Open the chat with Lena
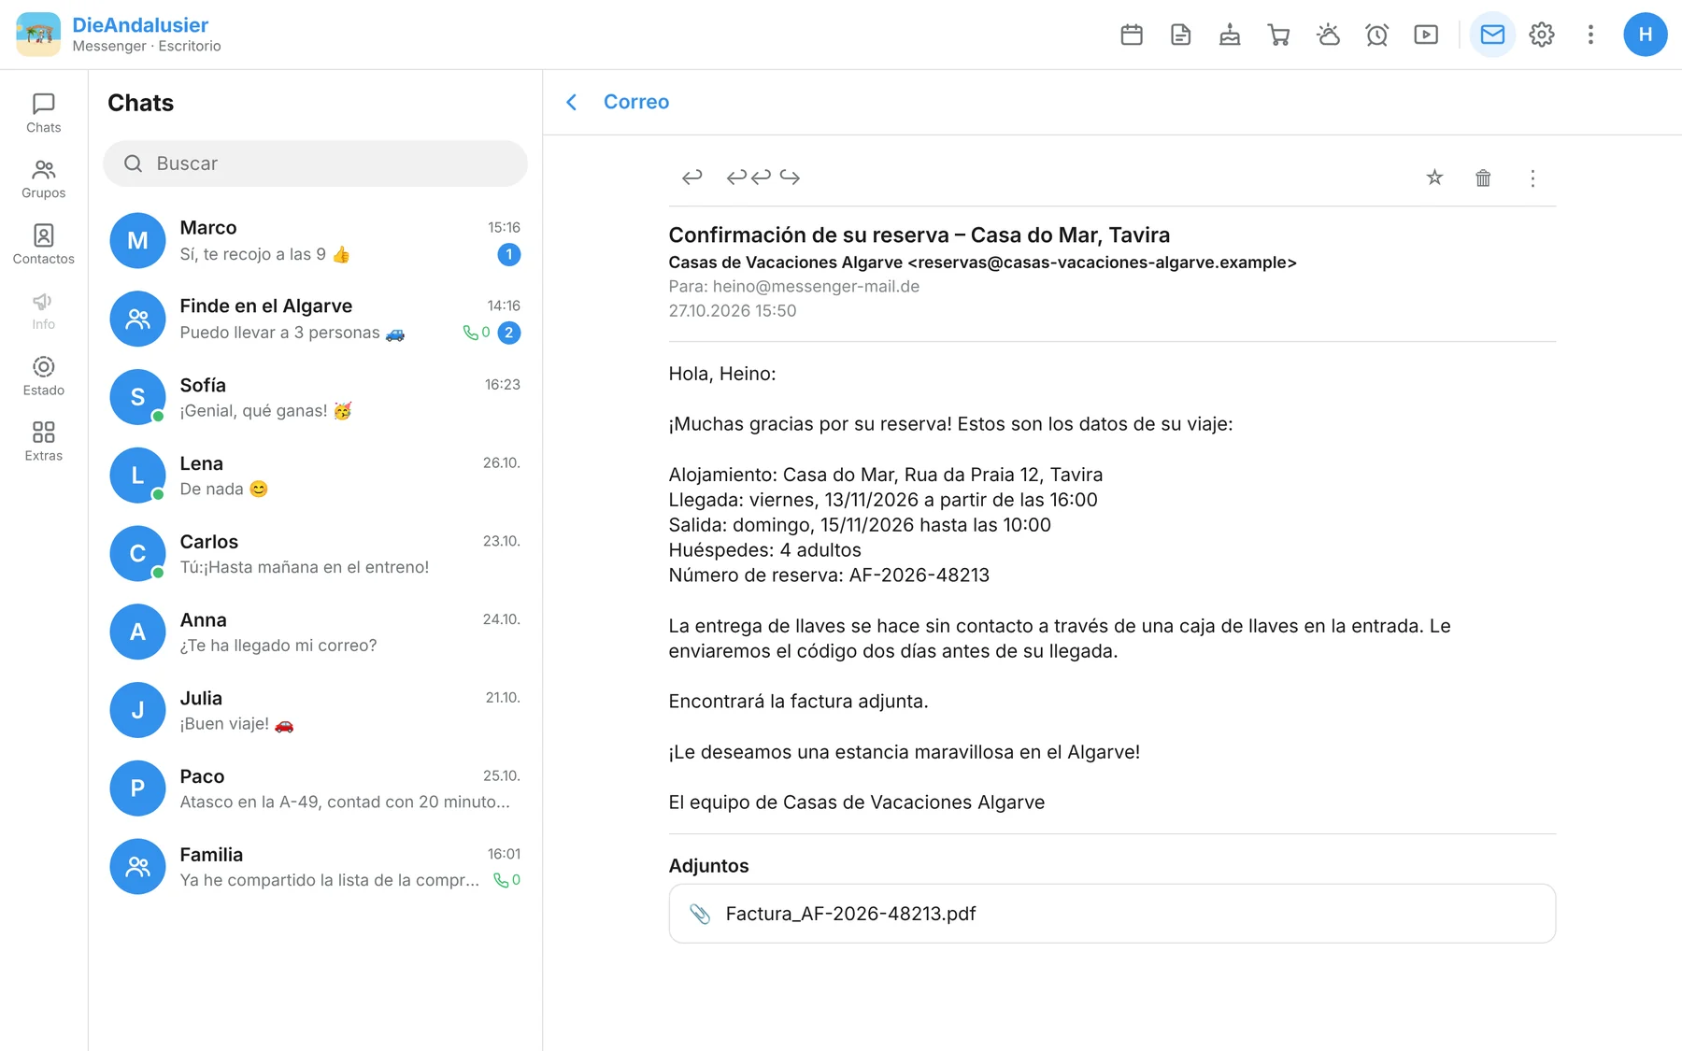This screenshot has height=1051, width=1682. point(315,475)
